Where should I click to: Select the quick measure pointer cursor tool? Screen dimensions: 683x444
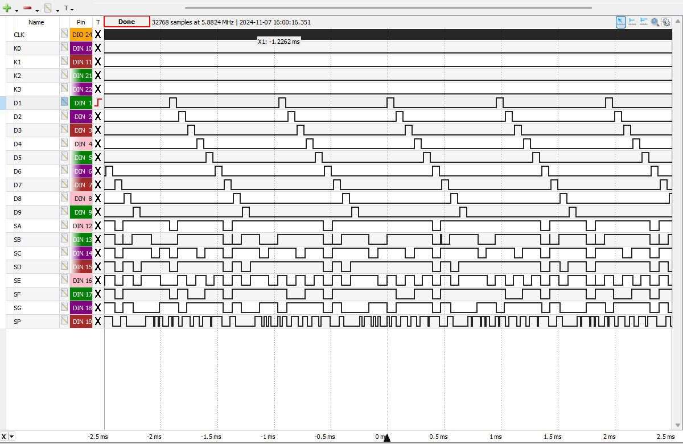tap(621, 22)
